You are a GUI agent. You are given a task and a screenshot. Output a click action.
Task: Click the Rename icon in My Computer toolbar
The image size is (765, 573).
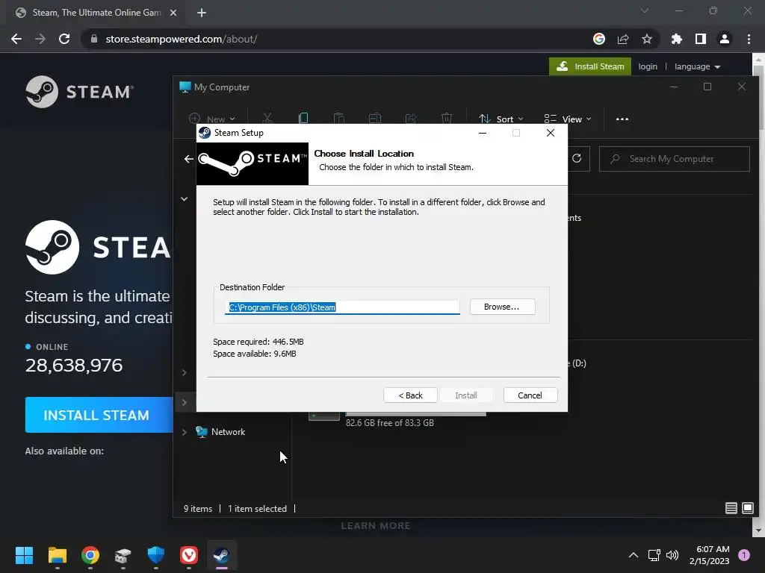pyautogui.click(x=375, y=119)
